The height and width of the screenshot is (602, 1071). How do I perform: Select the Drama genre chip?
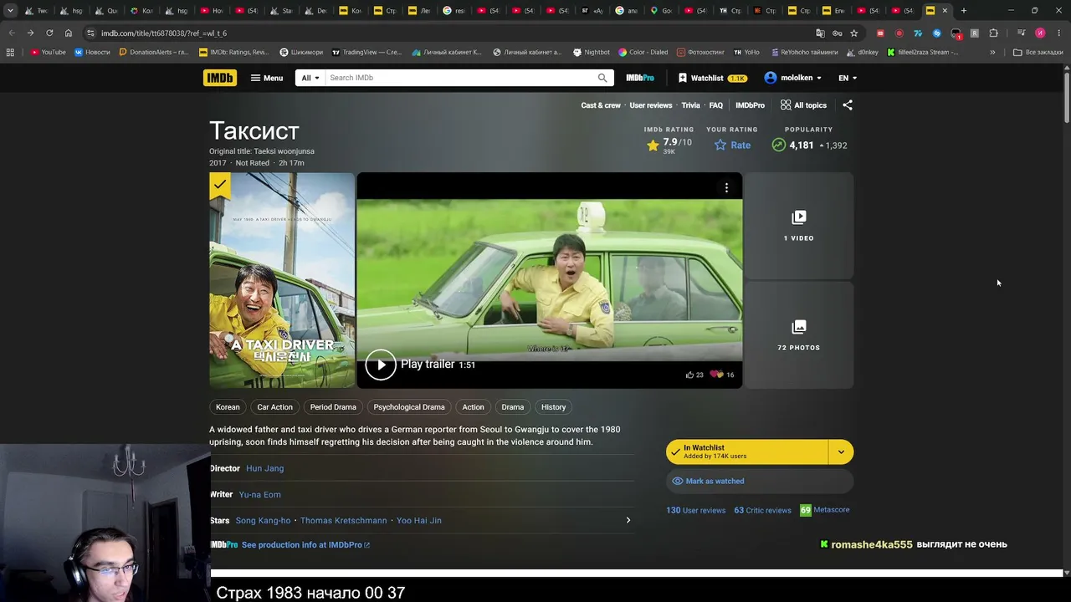(x=513, y=407)
